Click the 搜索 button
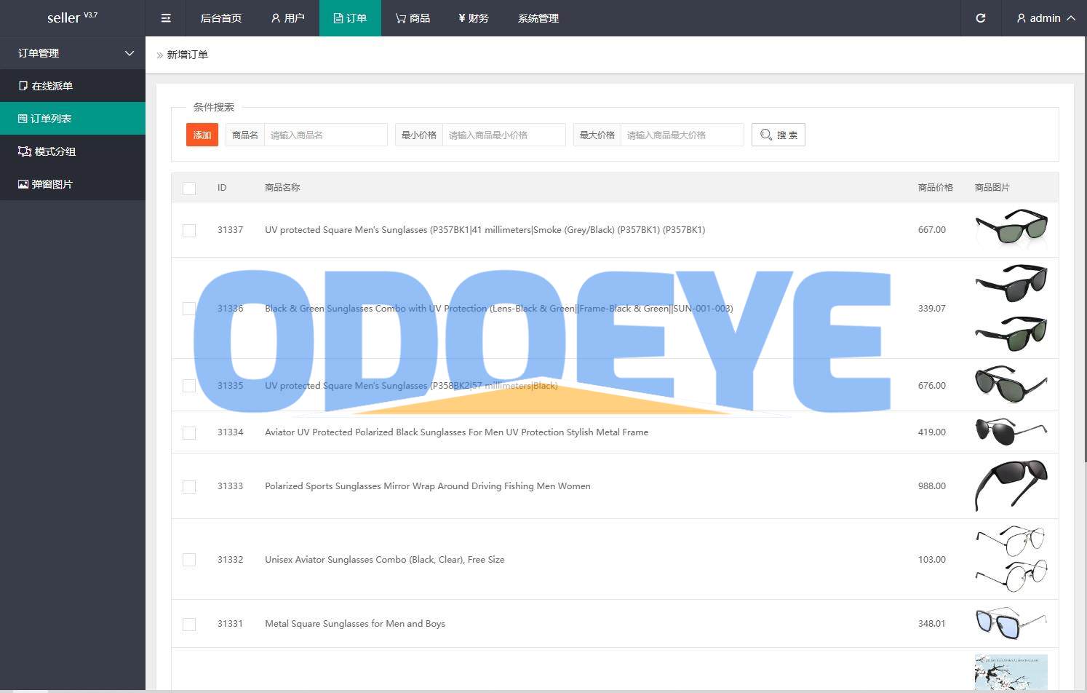Screen dimensions: 1087x693 click(779, 135)
